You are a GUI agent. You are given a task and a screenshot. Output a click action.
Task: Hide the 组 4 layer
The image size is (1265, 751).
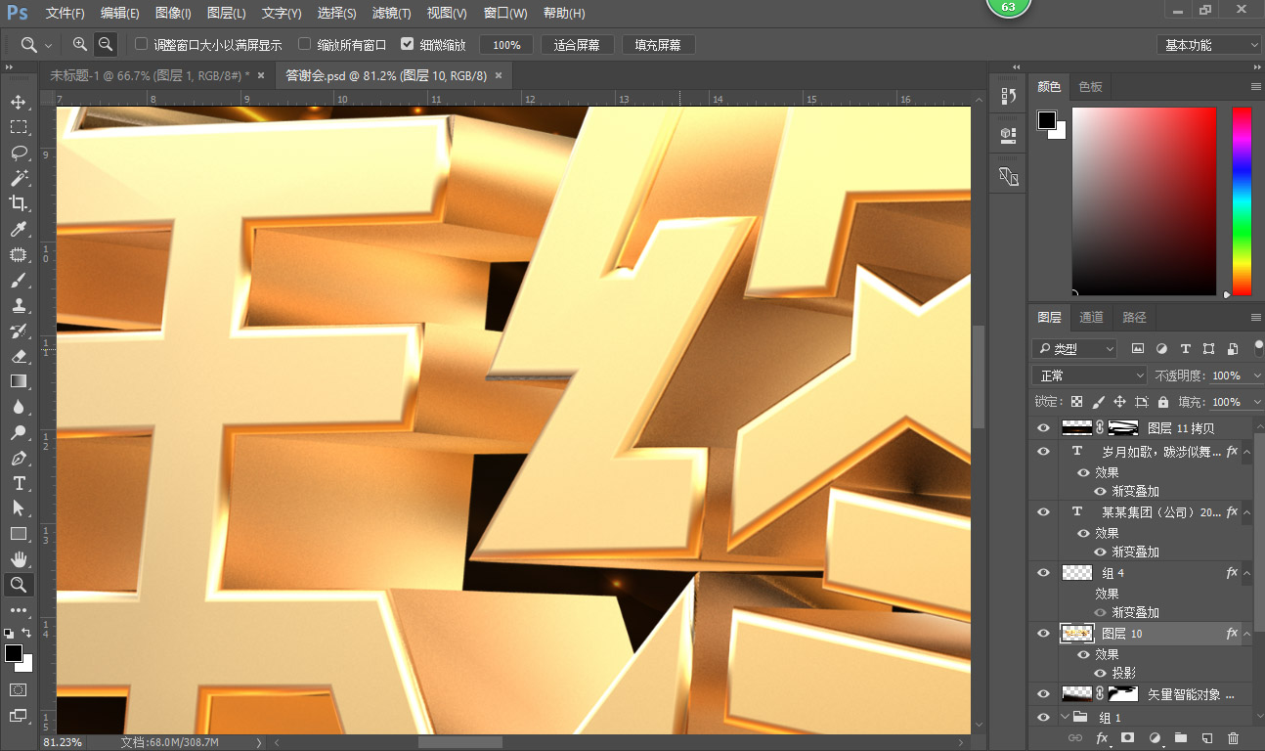[x=1044, y=572]
